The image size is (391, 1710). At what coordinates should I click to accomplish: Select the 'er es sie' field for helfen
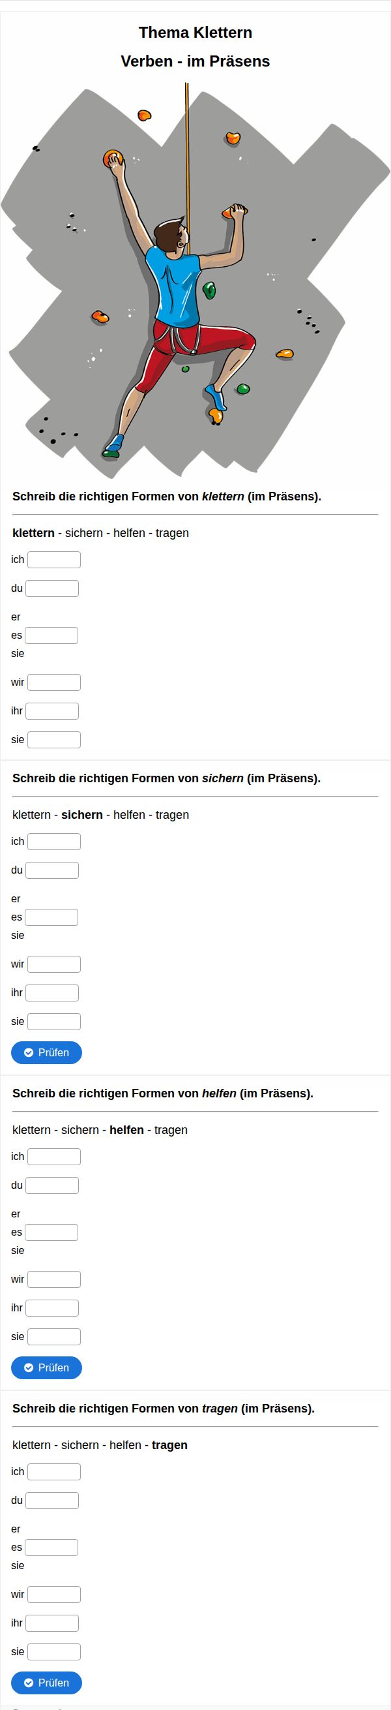click(x=51, y=1232)
